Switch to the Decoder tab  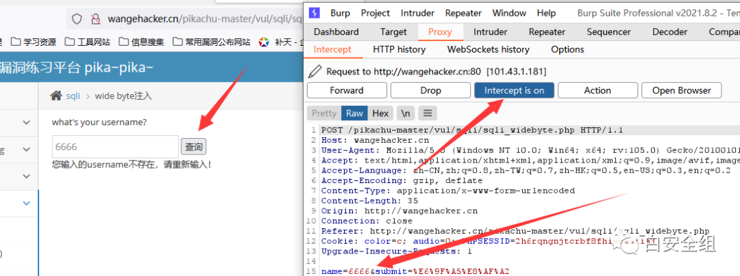669,32
